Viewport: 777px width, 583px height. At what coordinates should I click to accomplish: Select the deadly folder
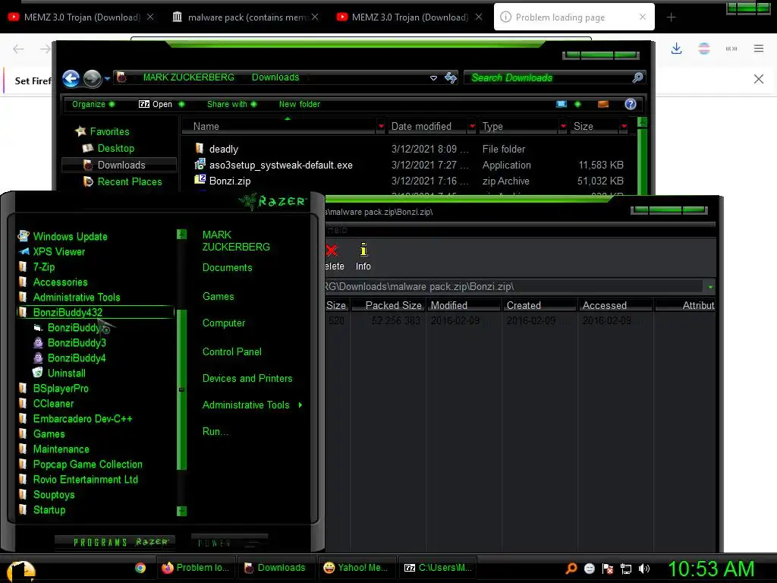point(224,149)
